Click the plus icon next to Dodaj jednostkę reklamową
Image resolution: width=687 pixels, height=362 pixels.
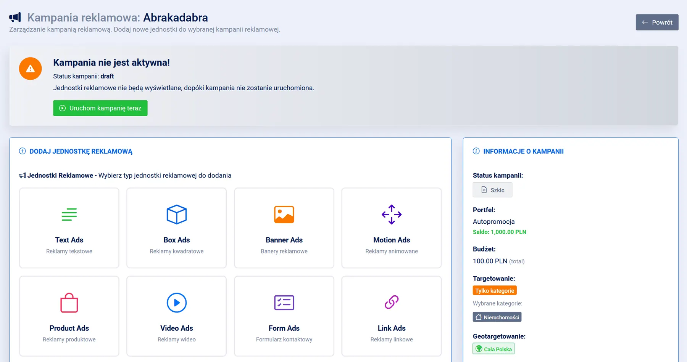tap(23, 151)
